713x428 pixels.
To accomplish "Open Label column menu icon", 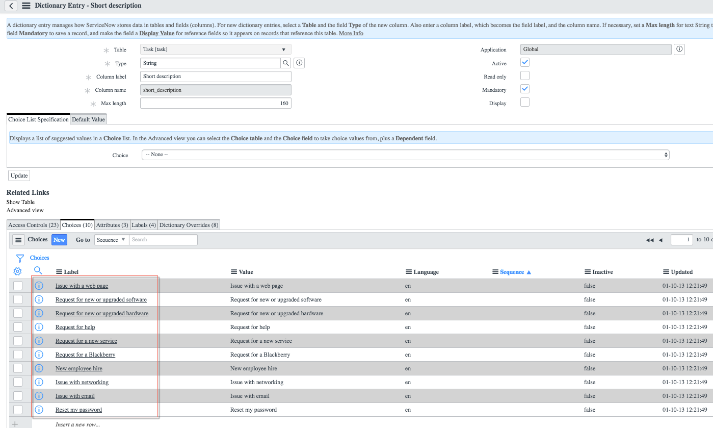I will (x=59, y=272).
